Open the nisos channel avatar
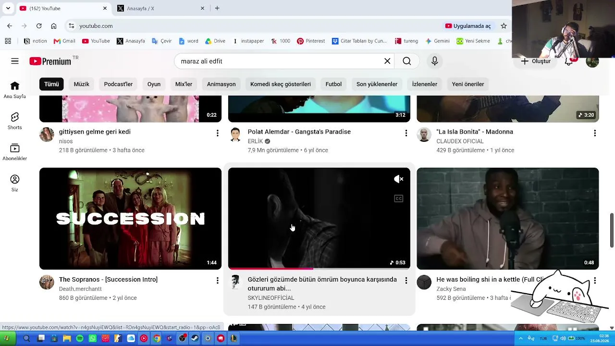This screenshot has width=615, height=346. pos(47,135)
